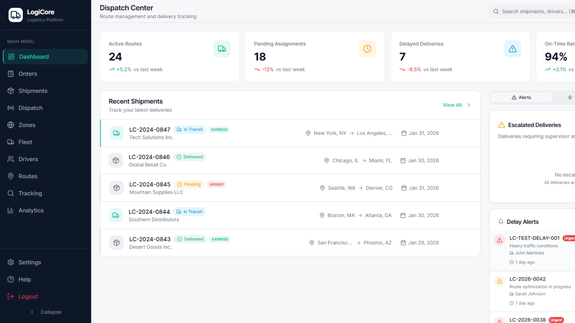Click In Transit badge on LC-2024-0847
575x323 pixels.
pos(190,129)
